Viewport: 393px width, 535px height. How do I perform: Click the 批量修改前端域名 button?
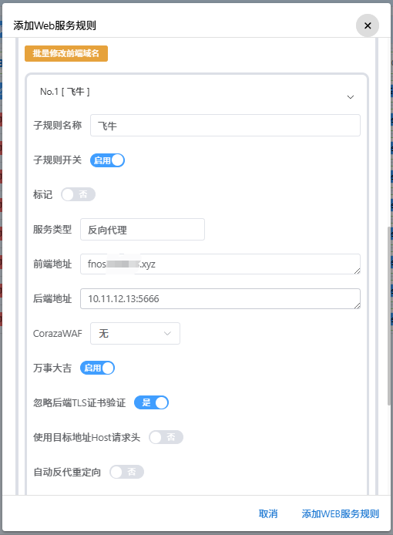coord(66,53)
